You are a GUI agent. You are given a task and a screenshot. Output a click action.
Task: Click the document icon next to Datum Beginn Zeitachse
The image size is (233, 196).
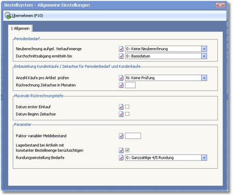click(121, 114)
